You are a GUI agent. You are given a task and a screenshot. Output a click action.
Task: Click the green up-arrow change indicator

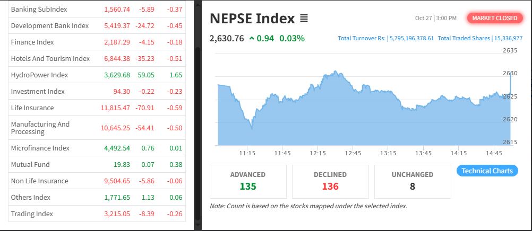coord(252,39)
